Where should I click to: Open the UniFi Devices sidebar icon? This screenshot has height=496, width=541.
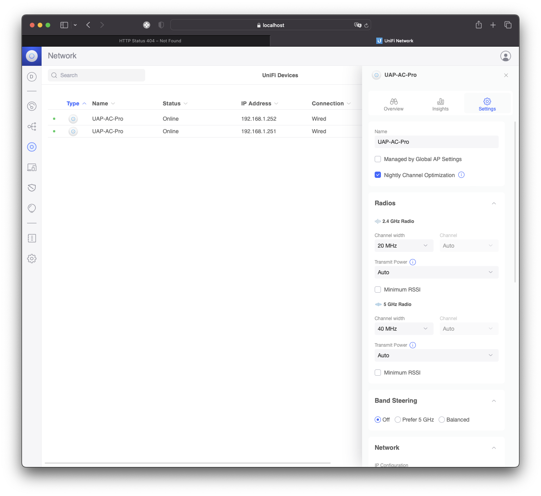click(x=32, y=147)
